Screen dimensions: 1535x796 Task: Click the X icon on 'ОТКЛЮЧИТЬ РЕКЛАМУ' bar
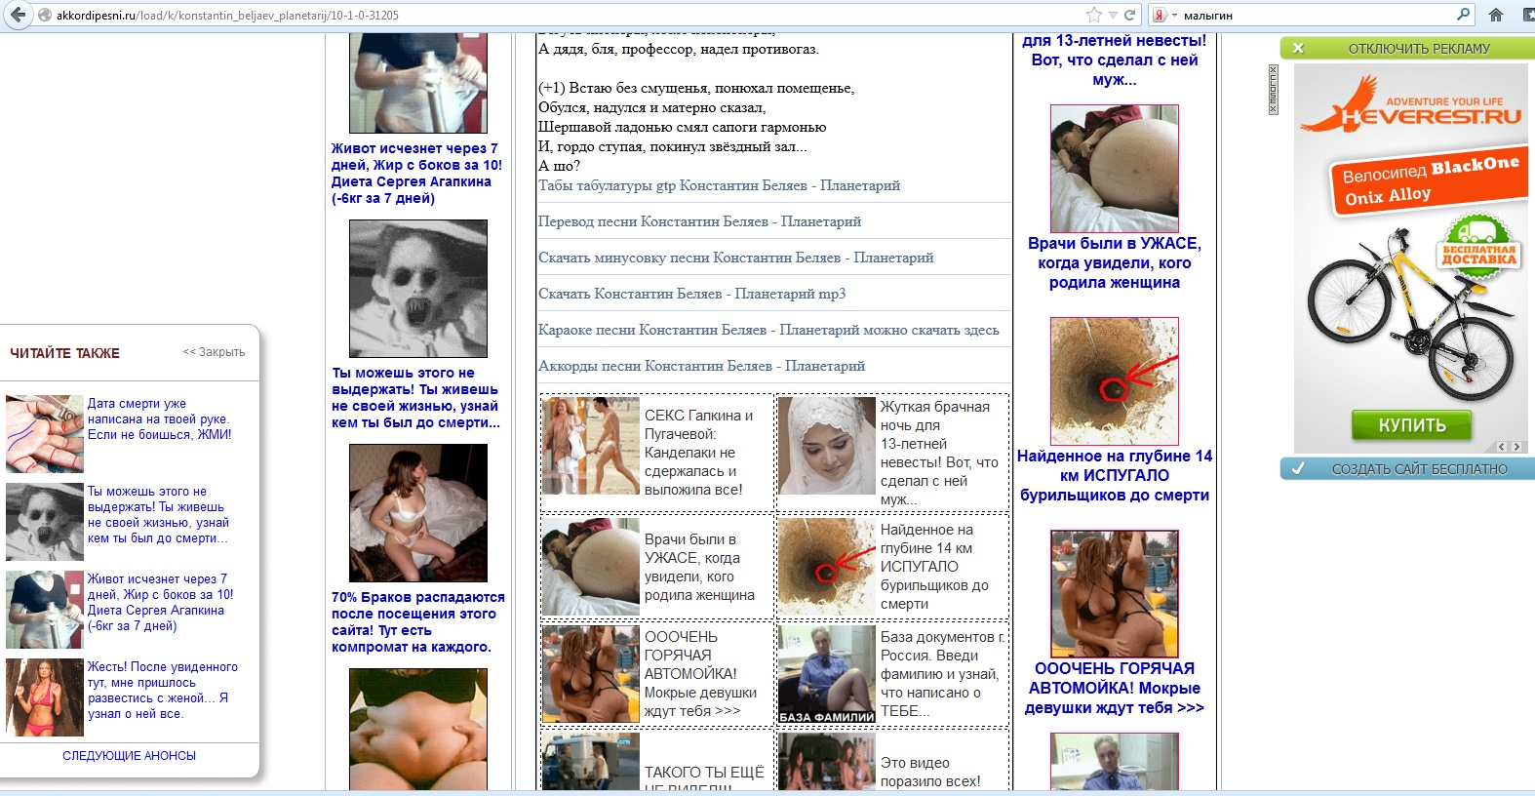coord(1298,48)
